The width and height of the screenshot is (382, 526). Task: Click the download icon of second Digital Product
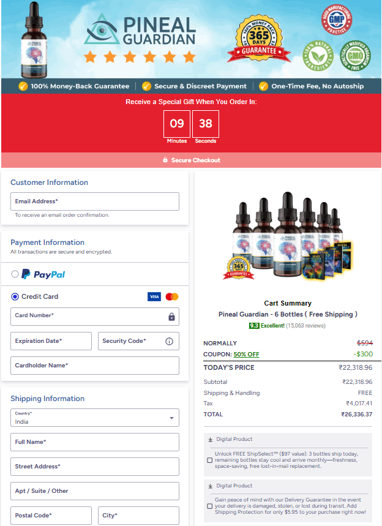211,486
